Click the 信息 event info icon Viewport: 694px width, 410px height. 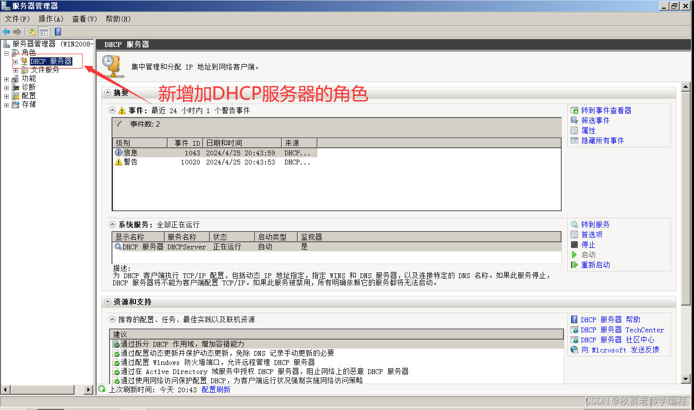click(x=119, y=152)
